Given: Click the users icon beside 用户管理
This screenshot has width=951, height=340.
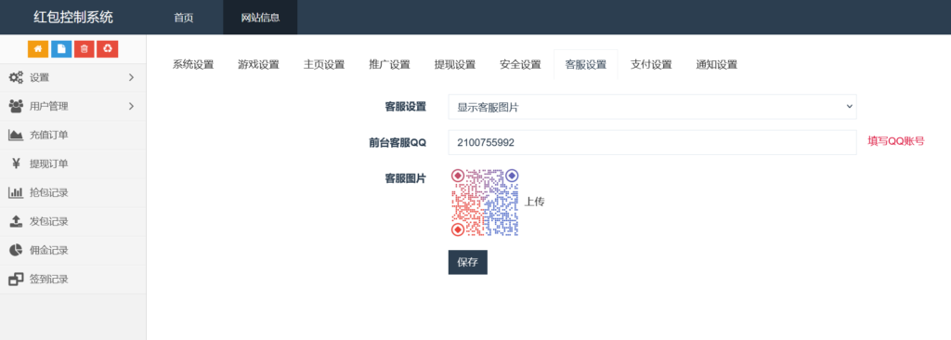Looking at the screenshot, I should coord(16,106).
